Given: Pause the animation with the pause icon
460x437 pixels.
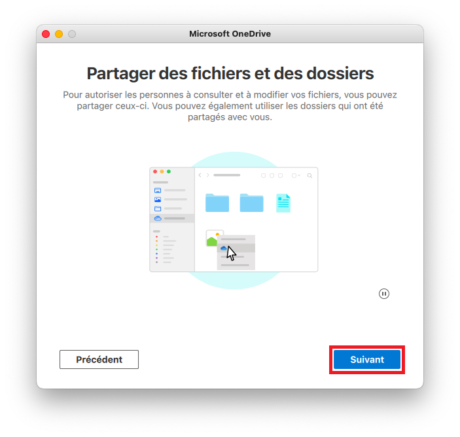Looking at the screenshot, I should coord(383,294).
